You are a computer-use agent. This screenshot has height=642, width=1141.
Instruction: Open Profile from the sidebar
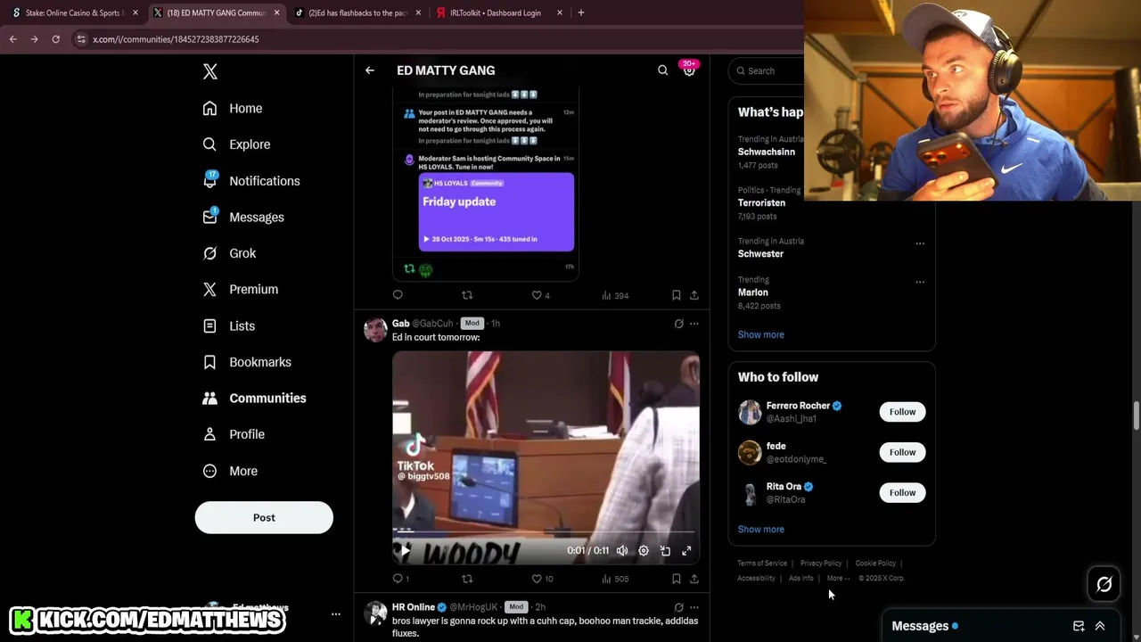point(234,434)
